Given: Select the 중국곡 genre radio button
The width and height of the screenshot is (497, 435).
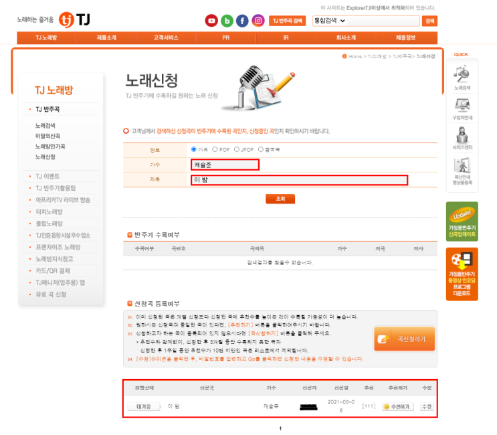Looking at the screenshot, I should (x=261, y=149).
